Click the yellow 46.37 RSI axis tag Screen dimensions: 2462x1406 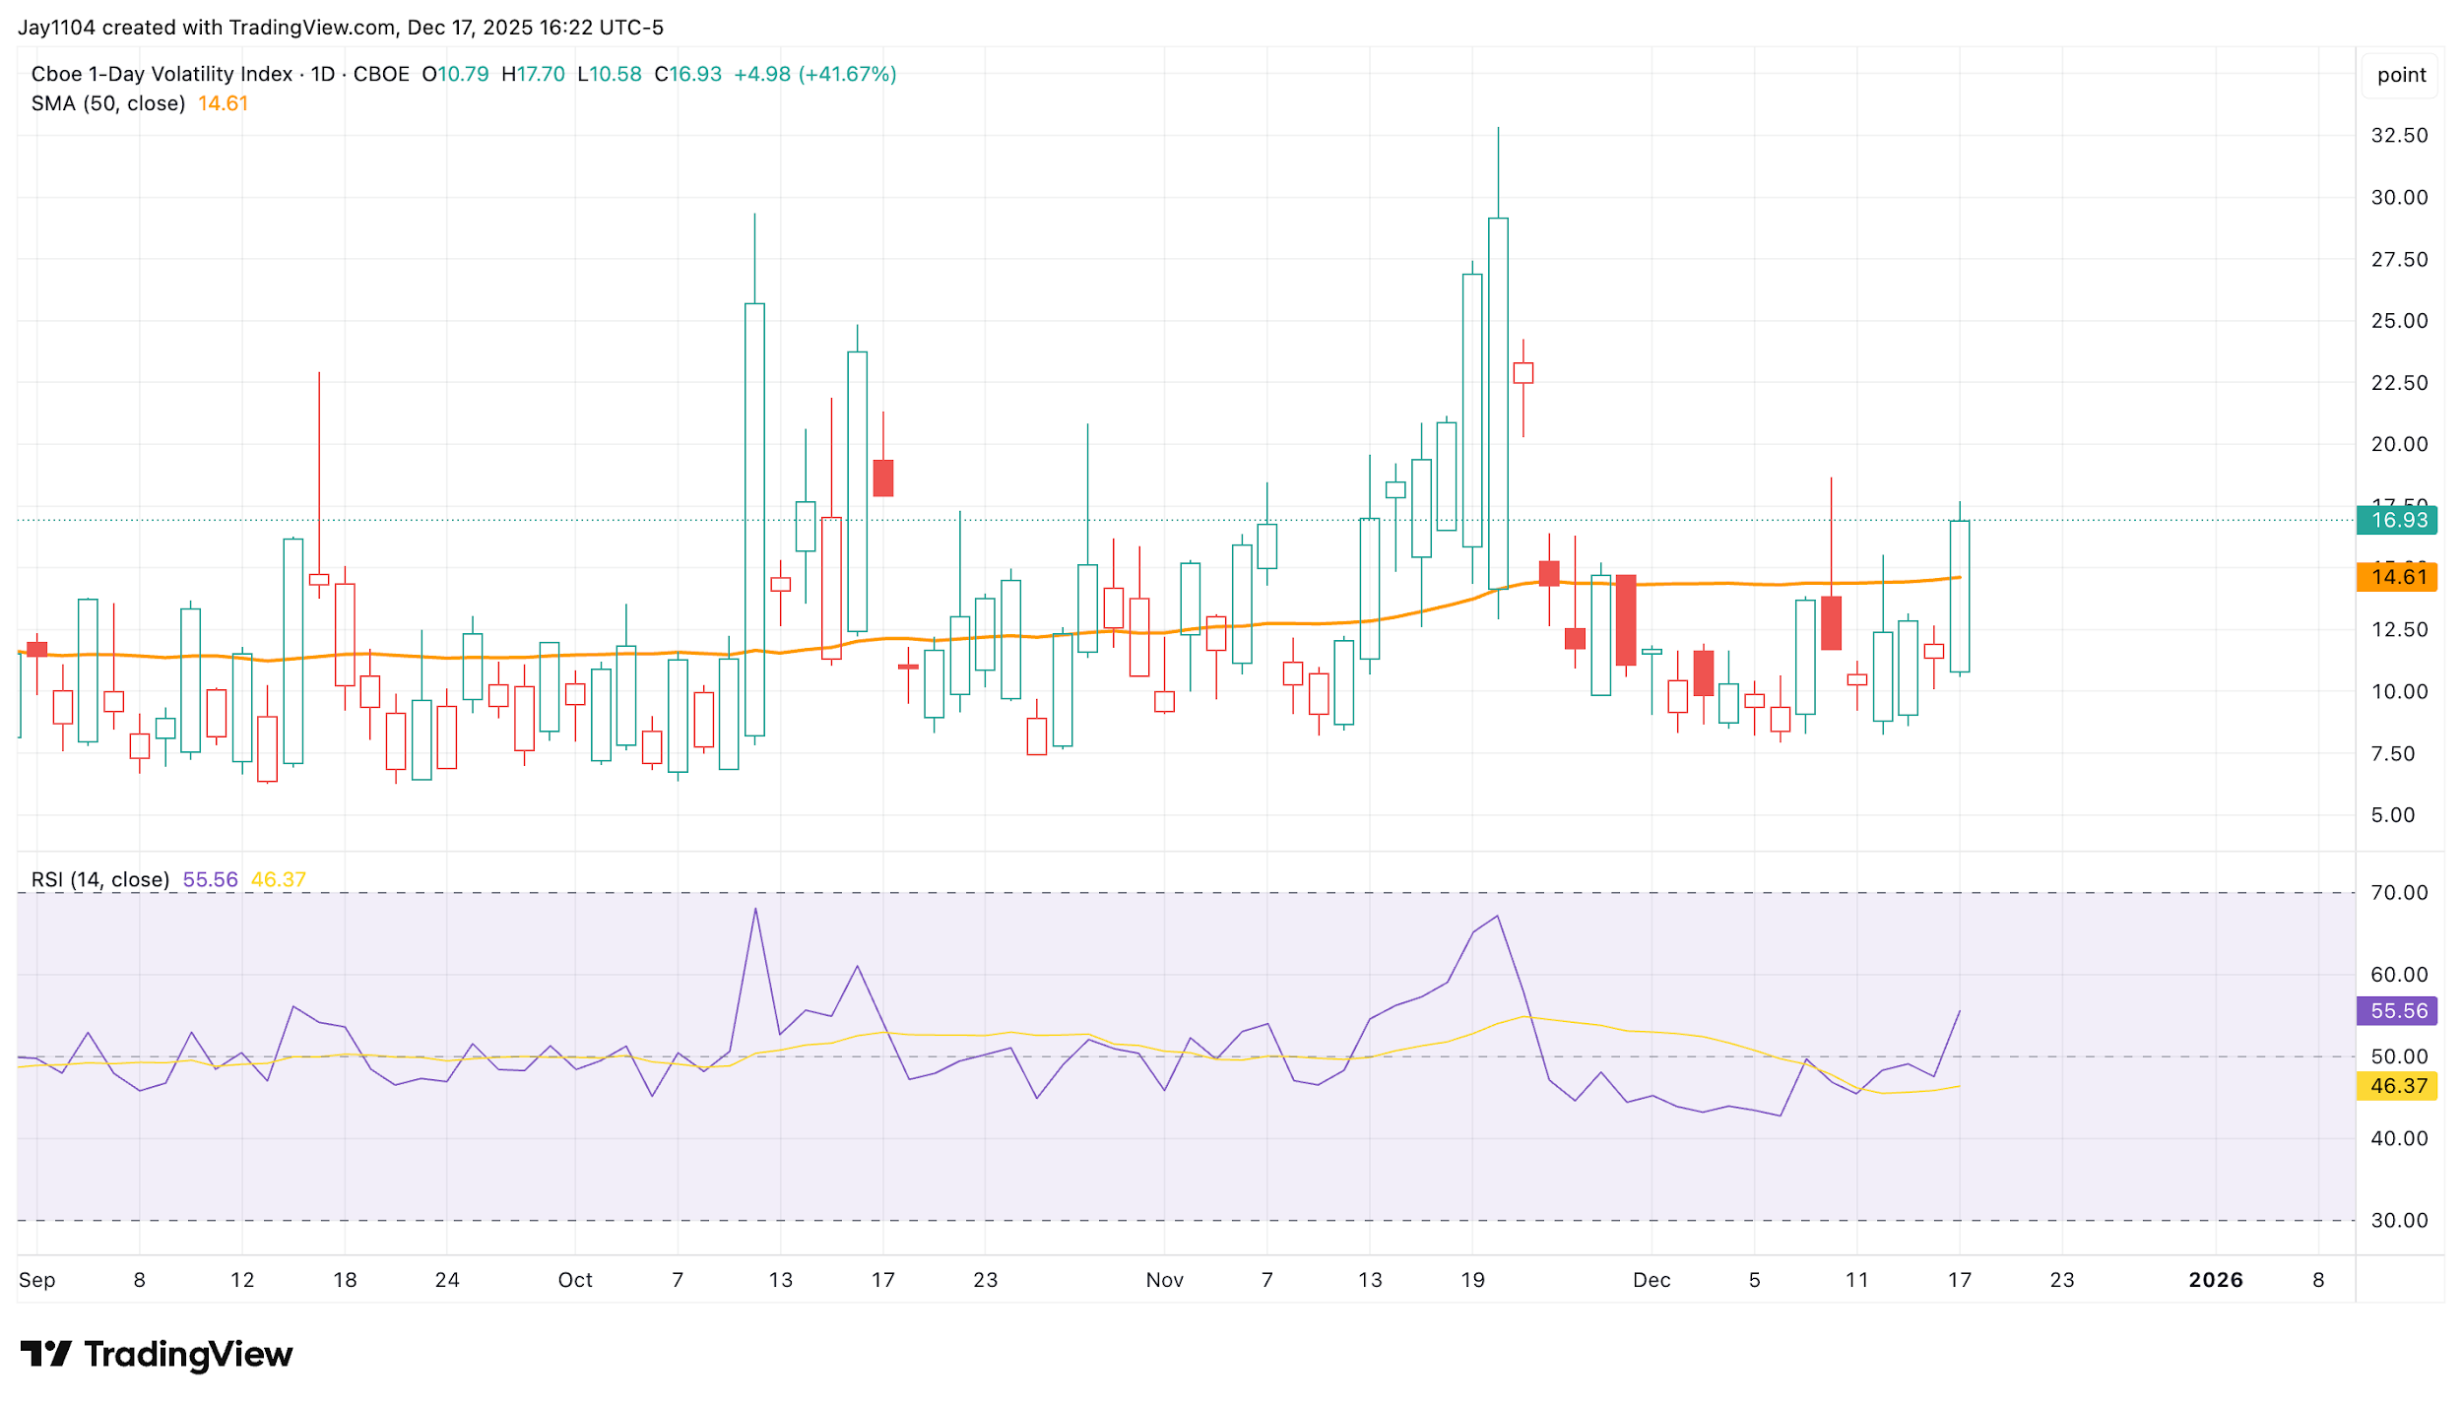click(2396, 1086)
